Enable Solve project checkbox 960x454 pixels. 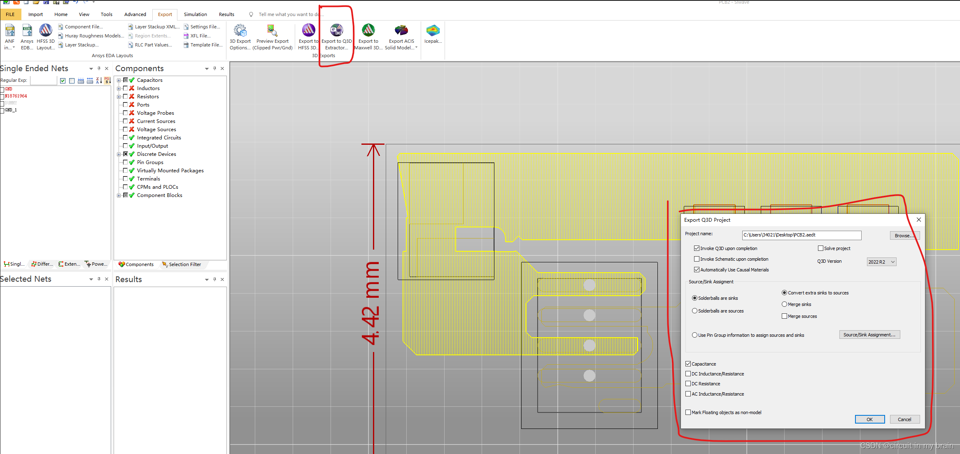[820, 248]
